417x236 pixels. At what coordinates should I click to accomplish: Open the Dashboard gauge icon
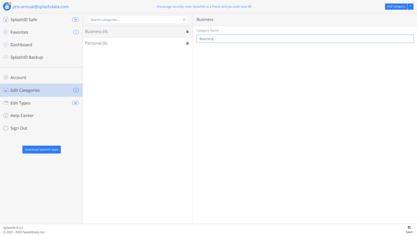[x=6, y=45]
